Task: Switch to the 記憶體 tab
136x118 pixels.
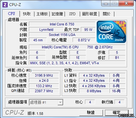Action: tap(57, 14)
